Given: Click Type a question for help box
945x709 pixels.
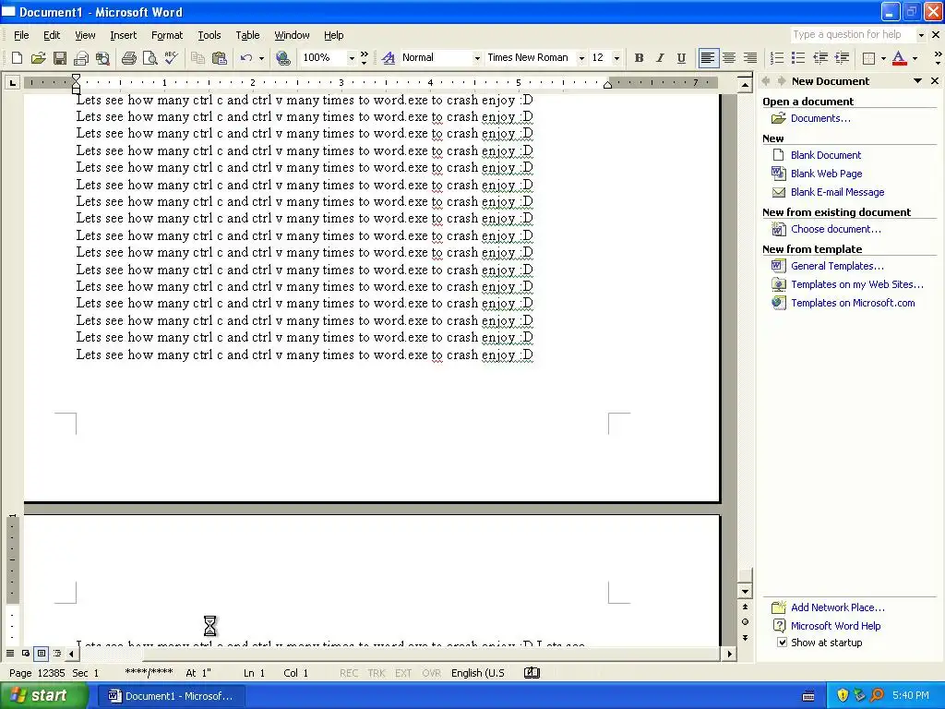Looking at the screenshot, I should click(854, 34).
